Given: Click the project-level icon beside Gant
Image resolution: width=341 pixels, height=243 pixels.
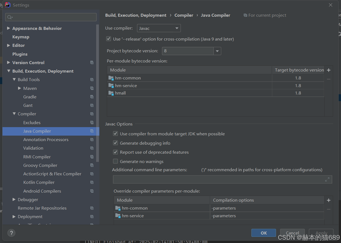Looking at the screenshot, I should tap(92, 105).
